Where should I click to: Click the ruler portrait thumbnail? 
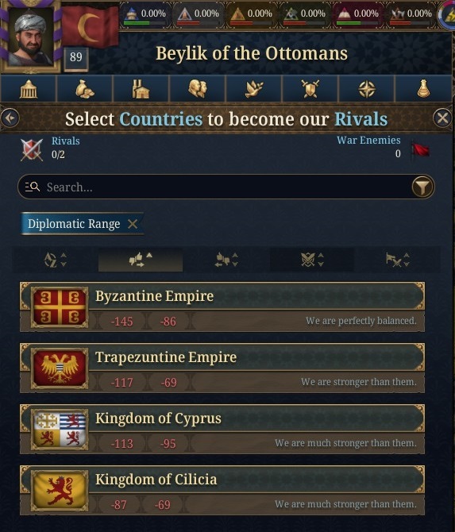(30, 36)
